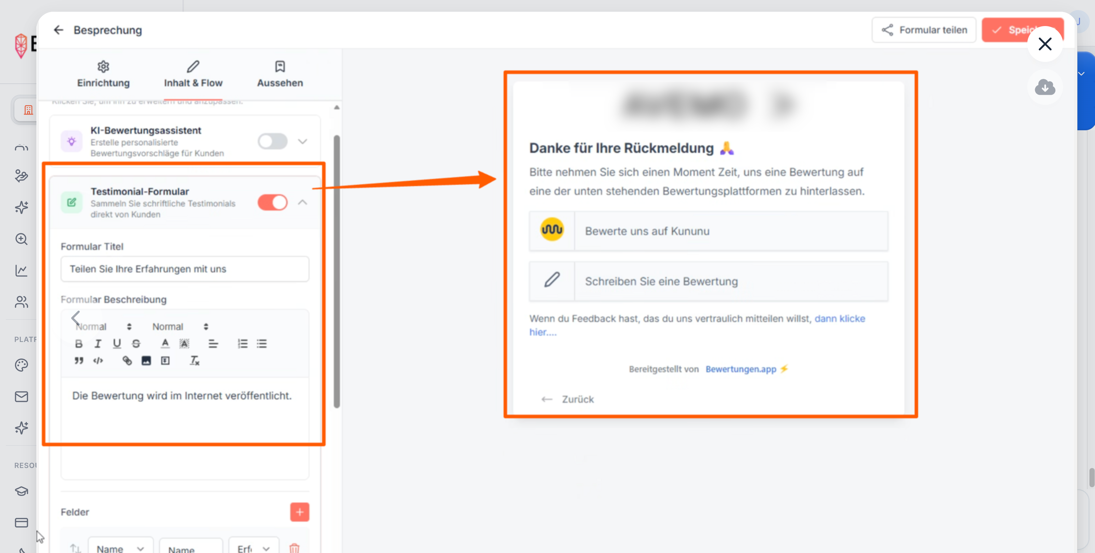Screen dimensions: 1095x553
Task: Click the back arrow beside Besprechung
Action: (58, 30)
